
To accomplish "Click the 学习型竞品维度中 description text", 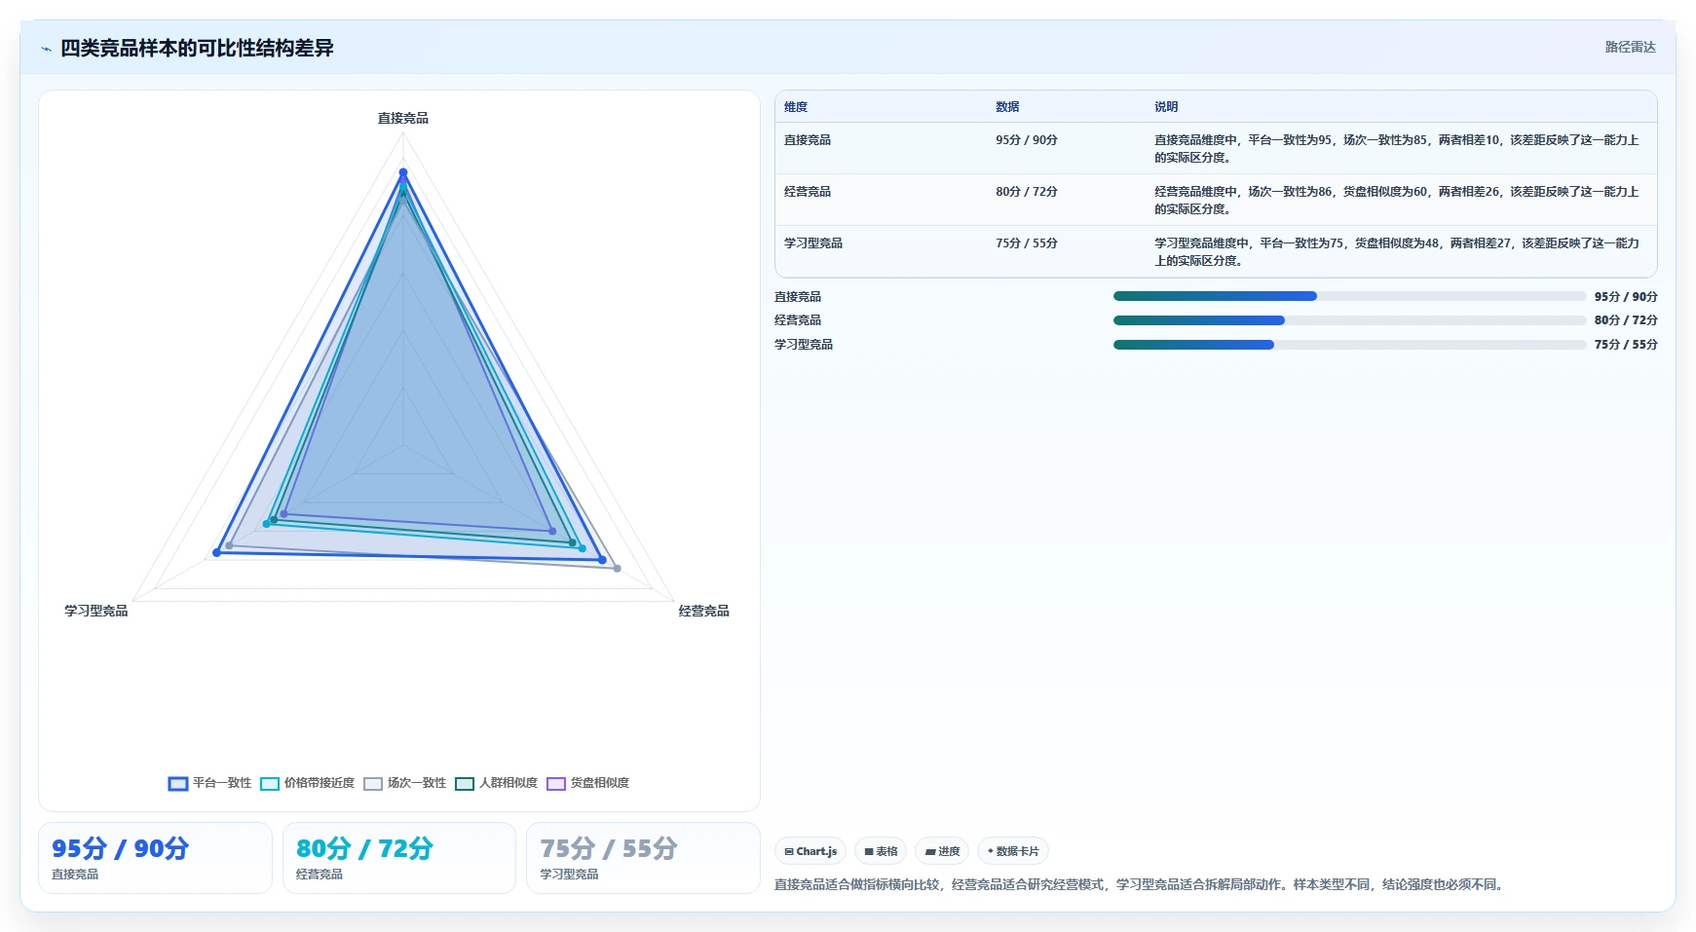I will tap(1397, 252).
